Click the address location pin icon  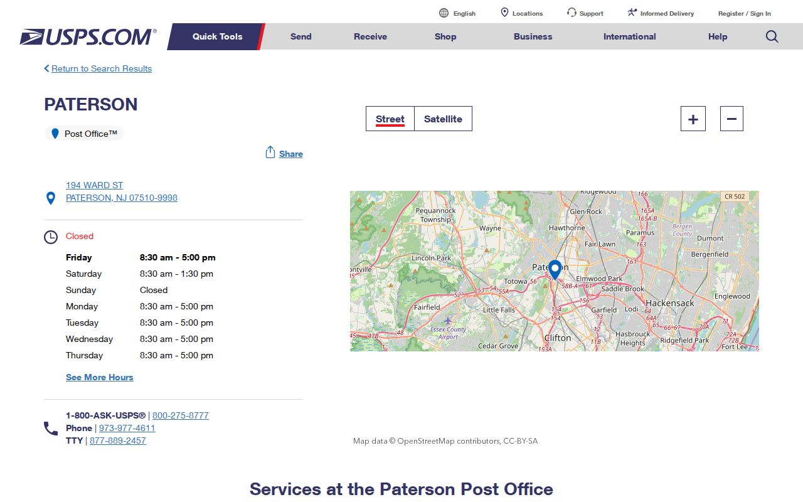tap(51, 198)
